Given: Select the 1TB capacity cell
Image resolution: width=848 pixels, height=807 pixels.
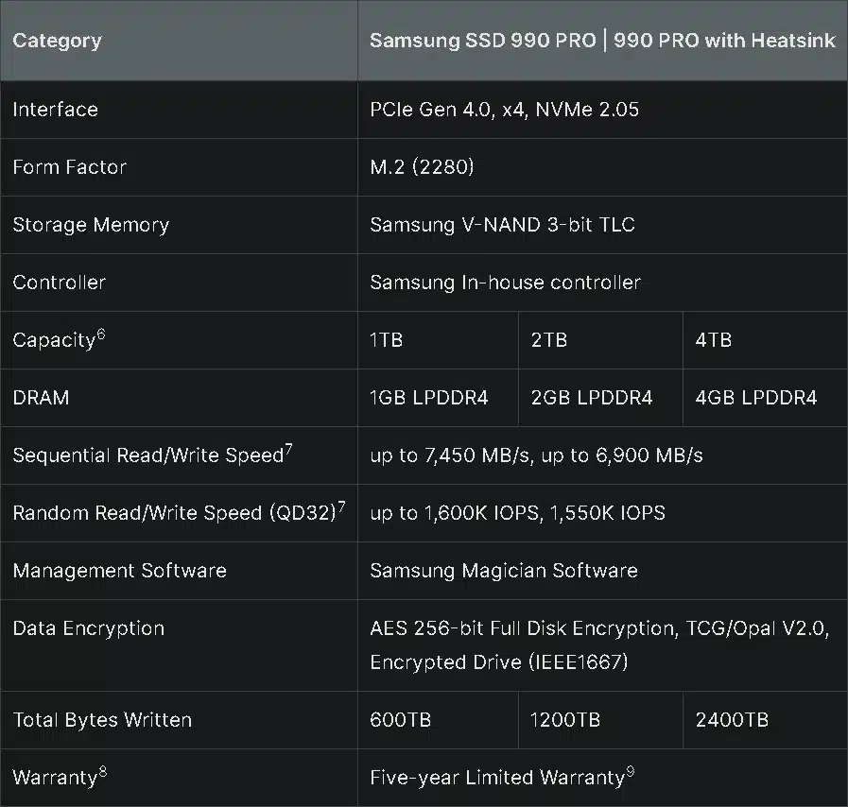Looking at the screenshot, I should pos(386,340).
